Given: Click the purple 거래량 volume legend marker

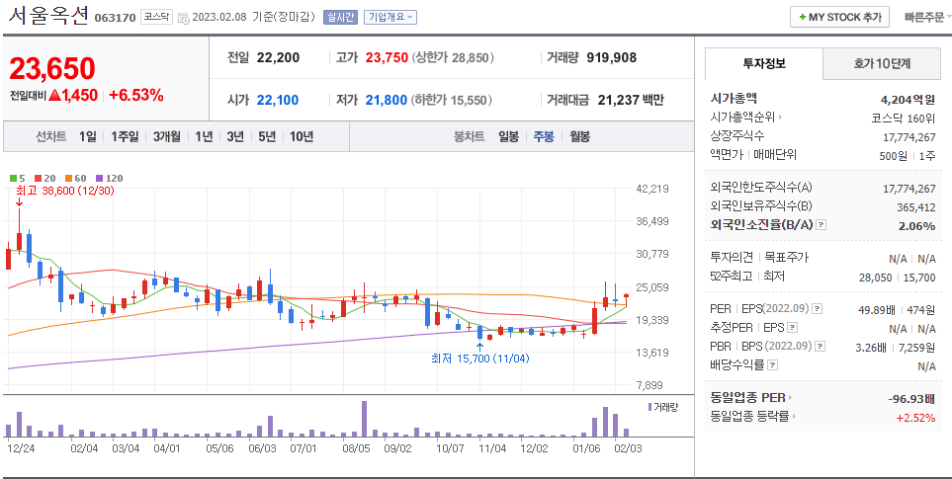Looking at the screenshot, I should pyautogui.click(x=649, y=407).
